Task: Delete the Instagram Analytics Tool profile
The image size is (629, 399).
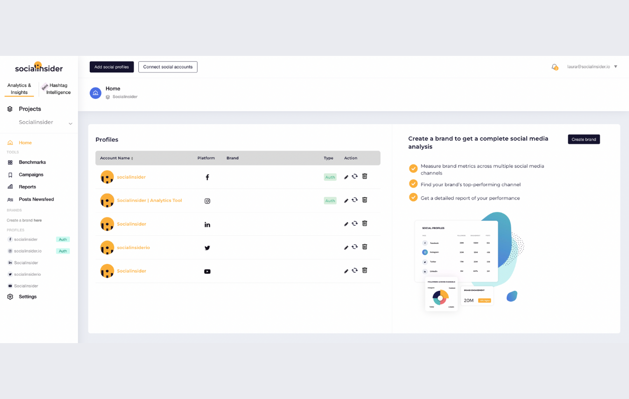Action: 364,199
